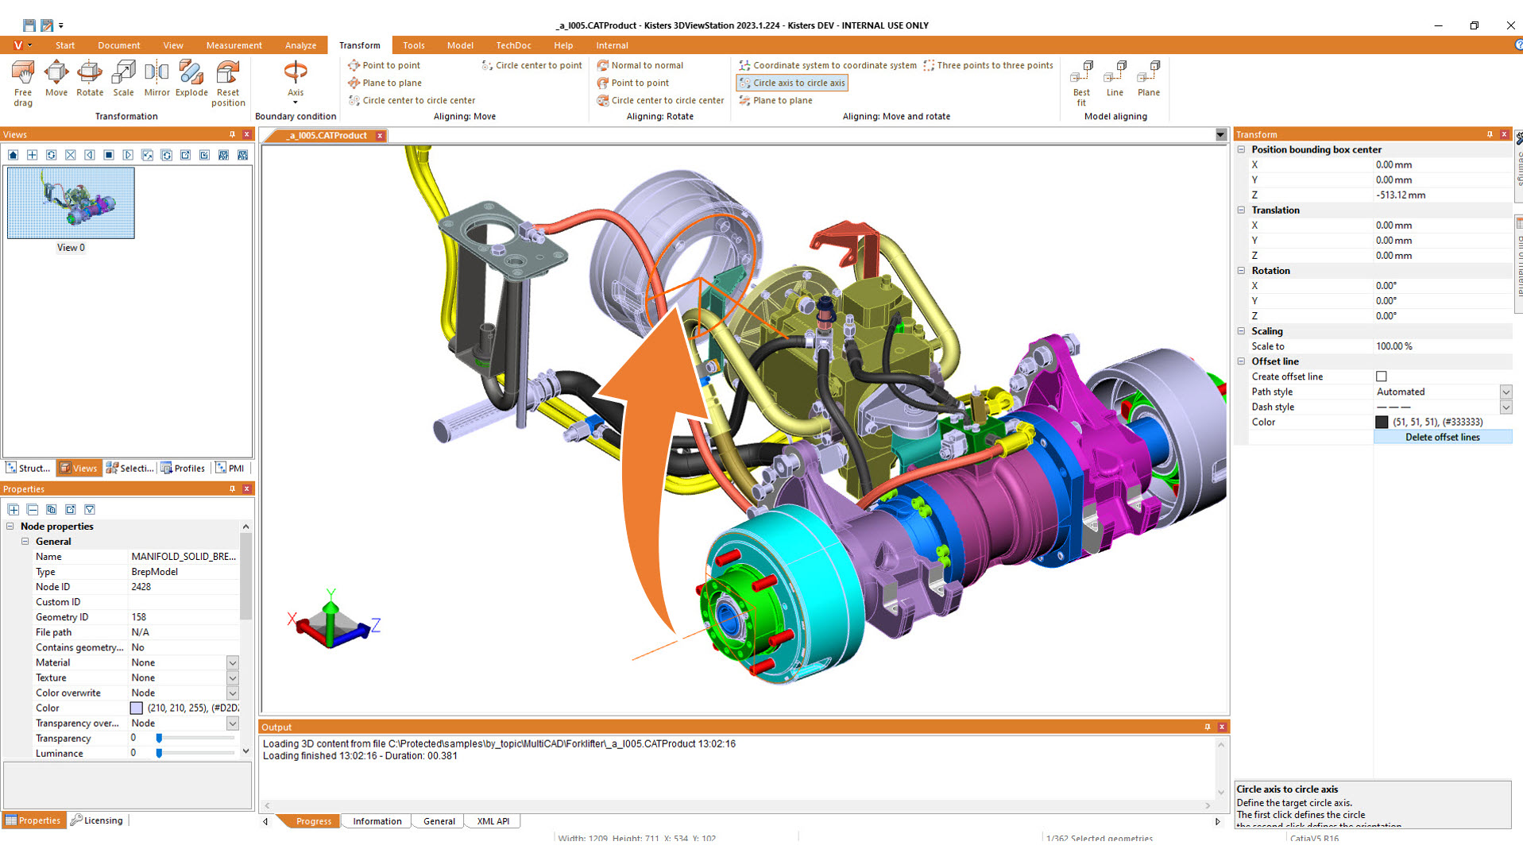Open the Axis boundary condition tool
Image resolution: width=1523 pixels, height=857 pixels.
point(296,82)
